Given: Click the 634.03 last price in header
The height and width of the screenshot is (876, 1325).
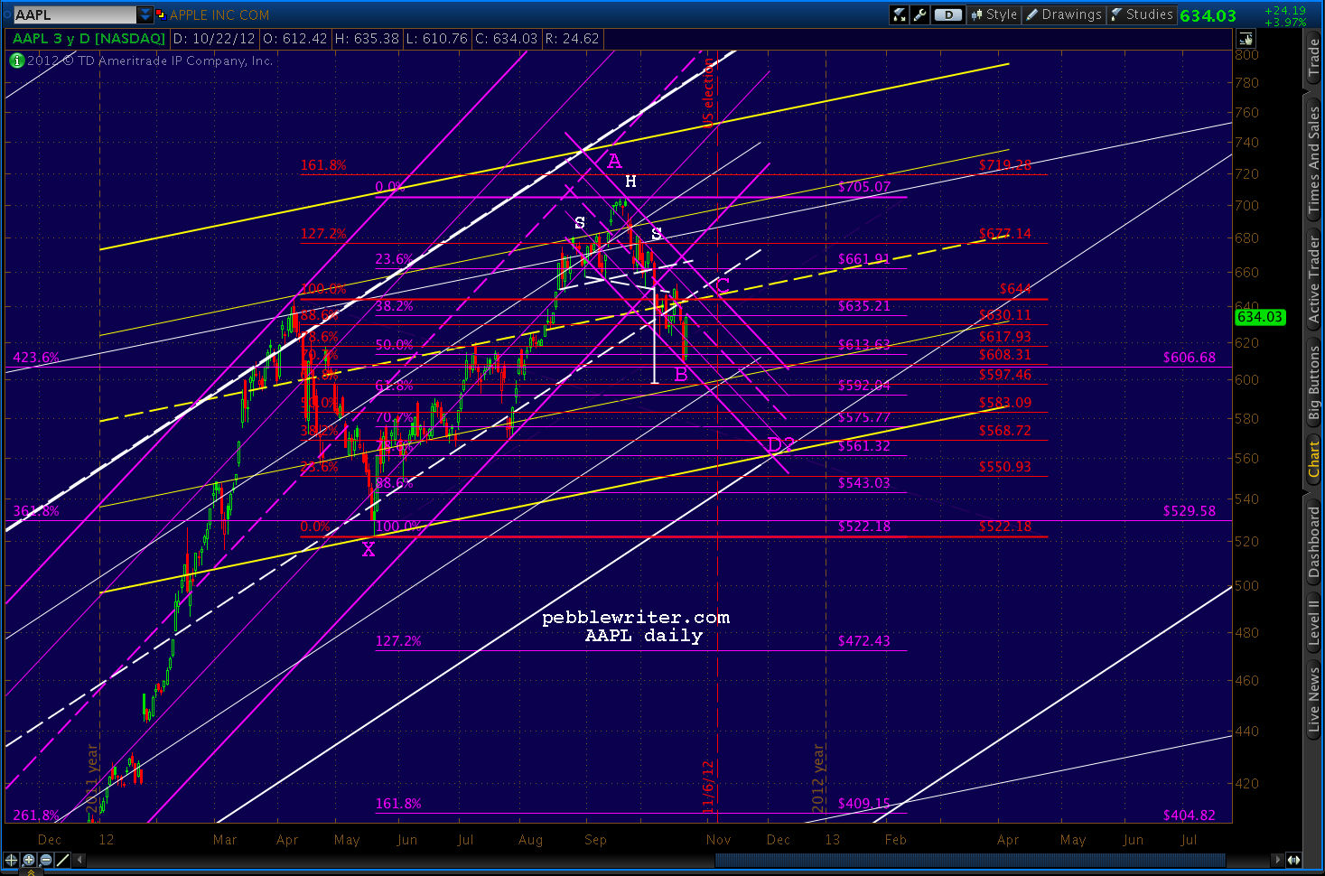Looking at the screenshot, I should [x=1208, y=15].
